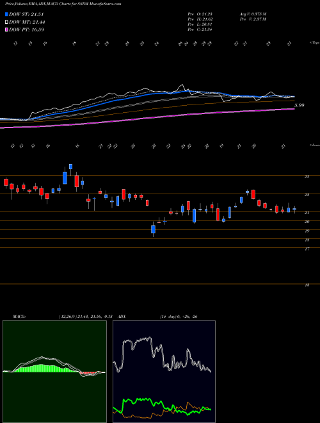The width and height of the screenshot is (320, 423).
Task: Click the 'MACD:' panel heading
Action: point(19,317)
